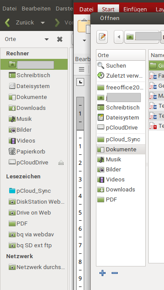The width and height of the screenshot is (164, 290).
Task: Eject pCloudDrive using the eject icon
Action: tap(61, 163)
